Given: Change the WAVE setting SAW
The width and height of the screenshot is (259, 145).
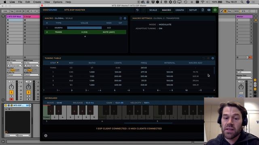Looking at the screenshot, I should (x=59, y=103).
